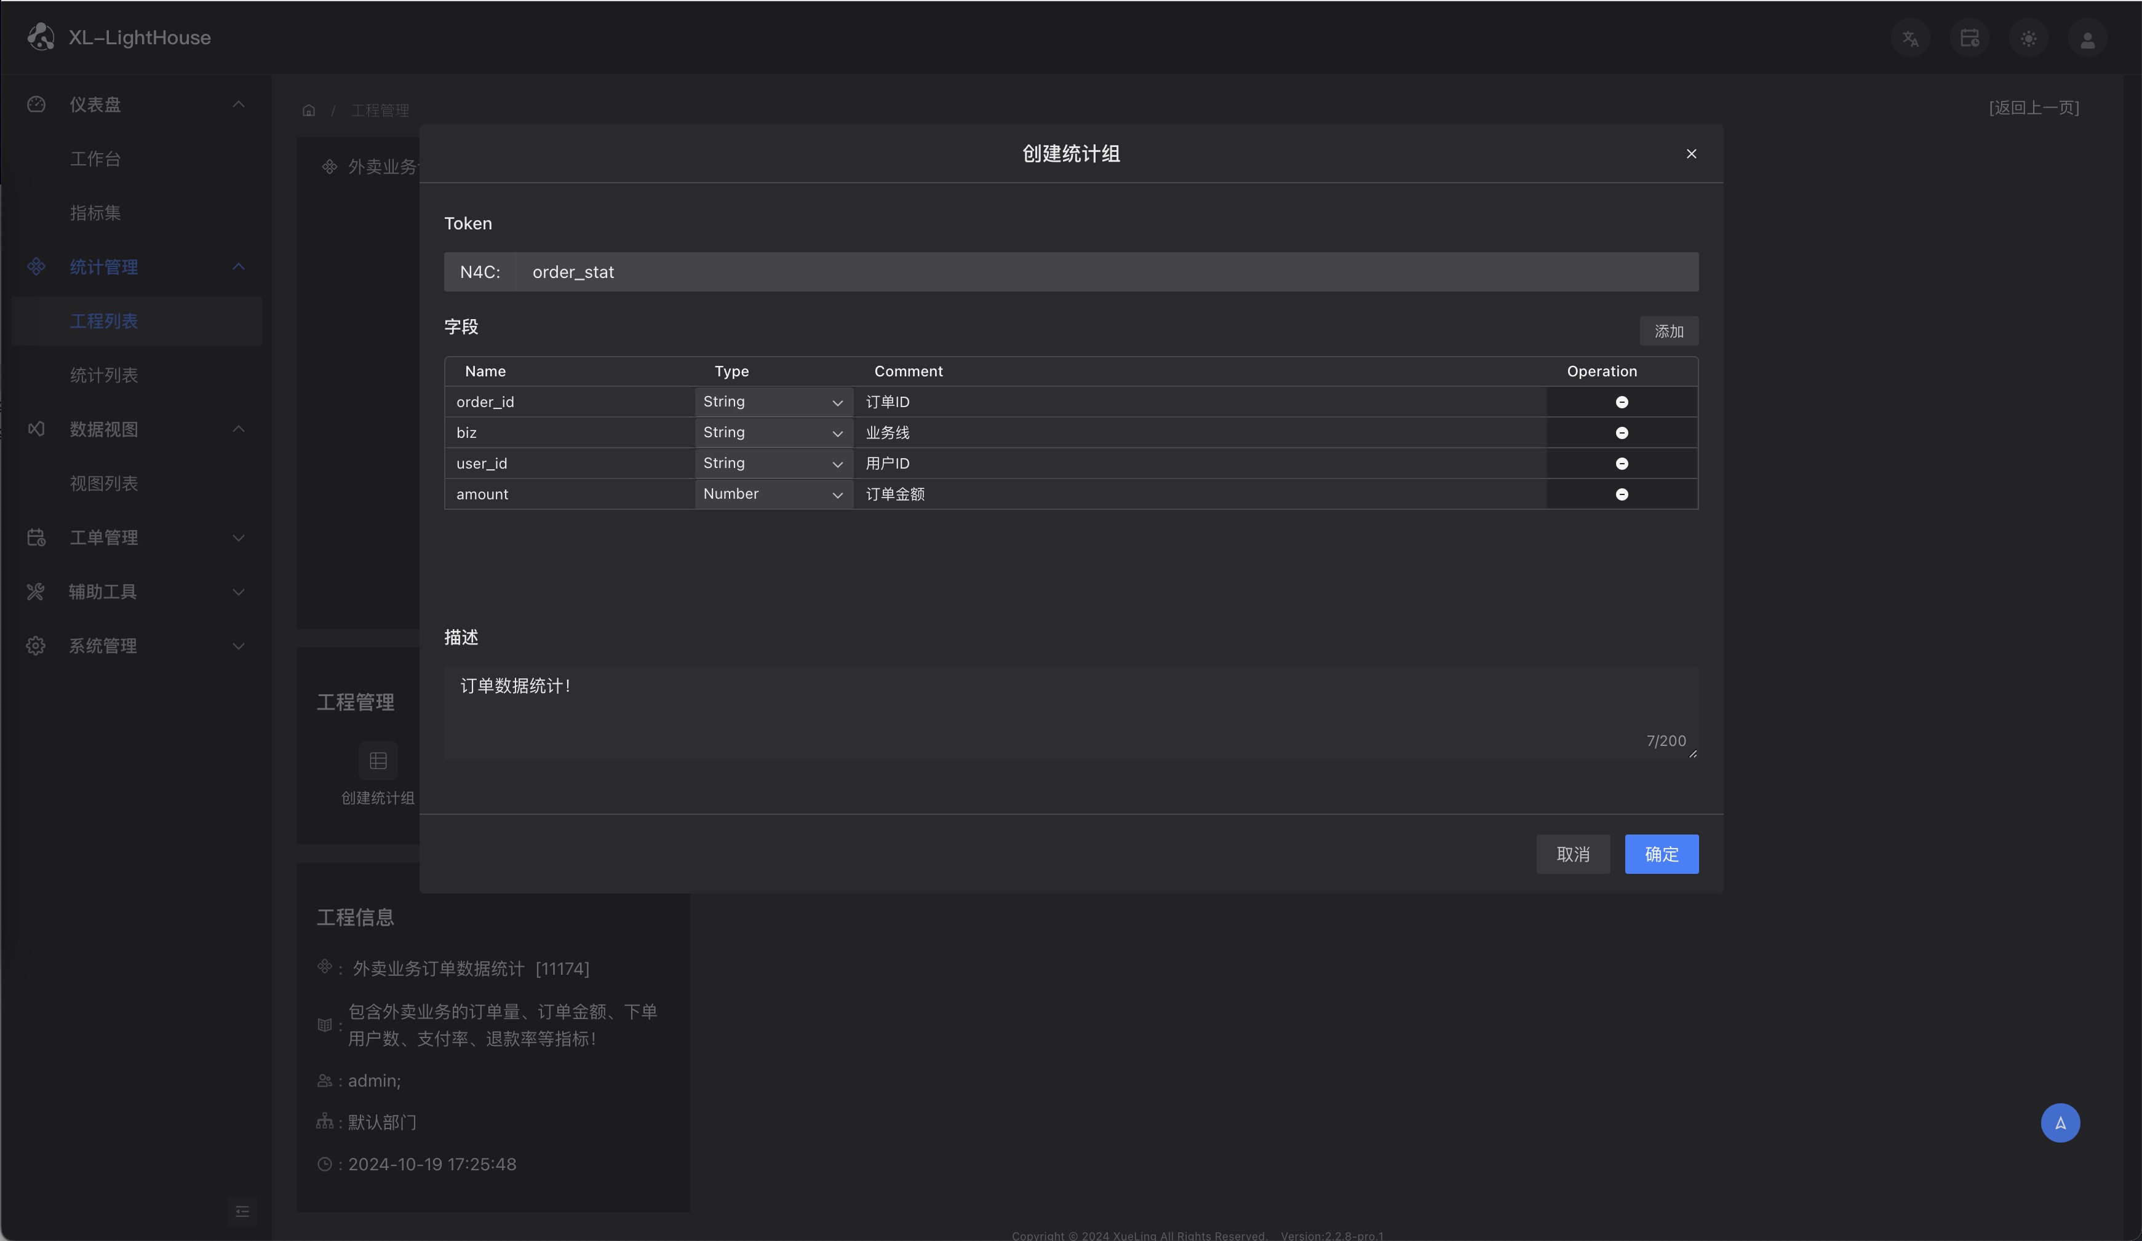Viewport: 2142px width, 1241px height.
Task: Open 工单管理 menu section
Action: pos(136,537)
